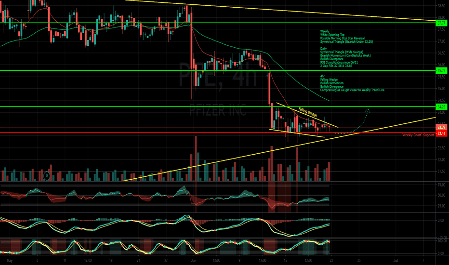Viewport: 449px width, 265px height.
Task: Click the "27" date on the time axis
Action: pos(166,261)
